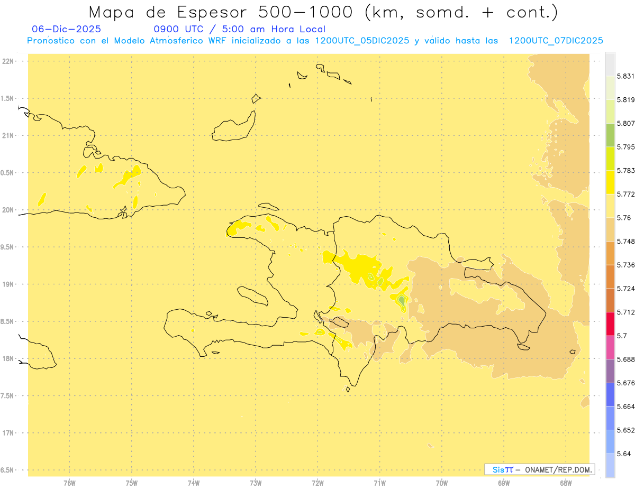Click the colorbar value 5.76

(624, 218)
